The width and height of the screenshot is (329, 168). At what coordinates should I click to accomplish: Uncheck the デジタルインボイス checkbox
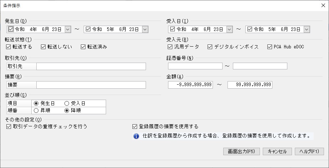click(210, 47)
